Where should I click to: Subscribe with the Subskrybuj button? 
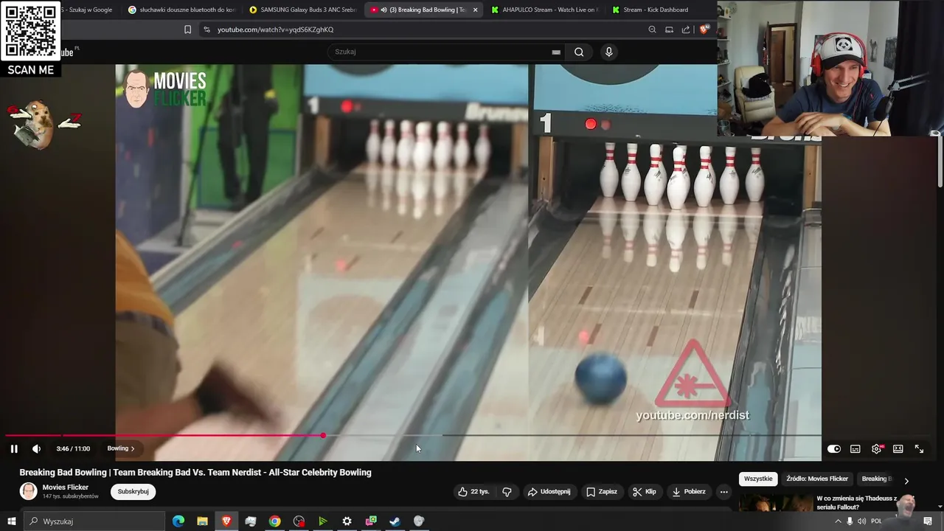[133, 492]
